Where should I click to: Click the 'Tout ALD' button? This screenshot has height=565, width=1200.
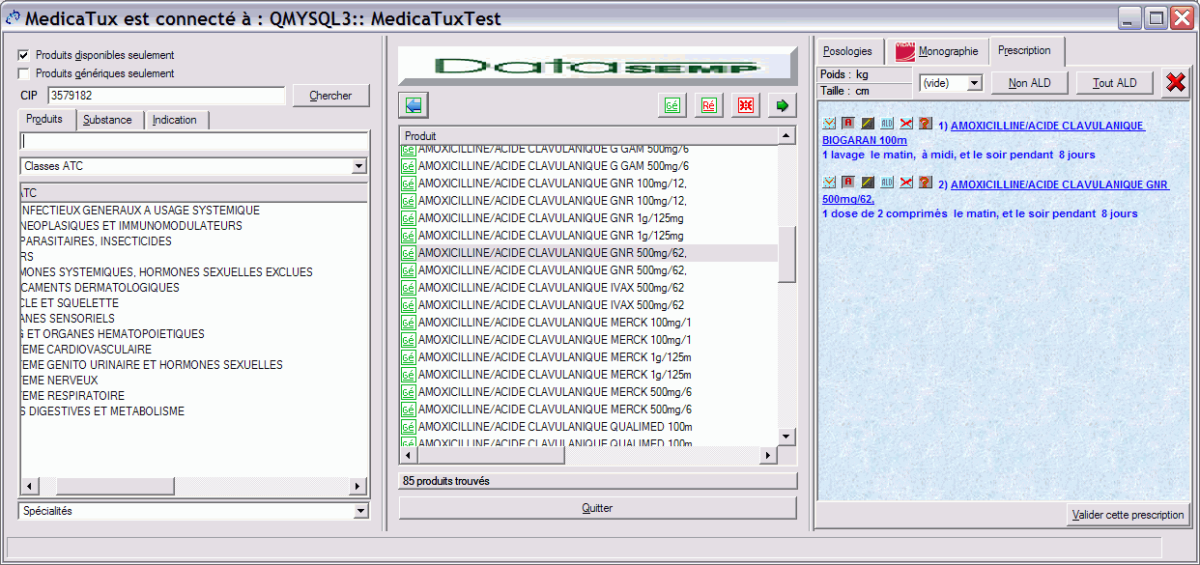point(1115,83)
